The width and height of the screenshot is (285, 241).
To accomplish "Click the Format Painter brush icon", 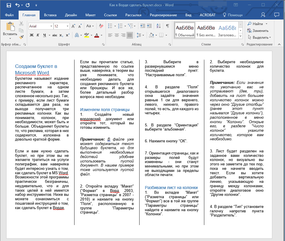I will coord(21,37).
